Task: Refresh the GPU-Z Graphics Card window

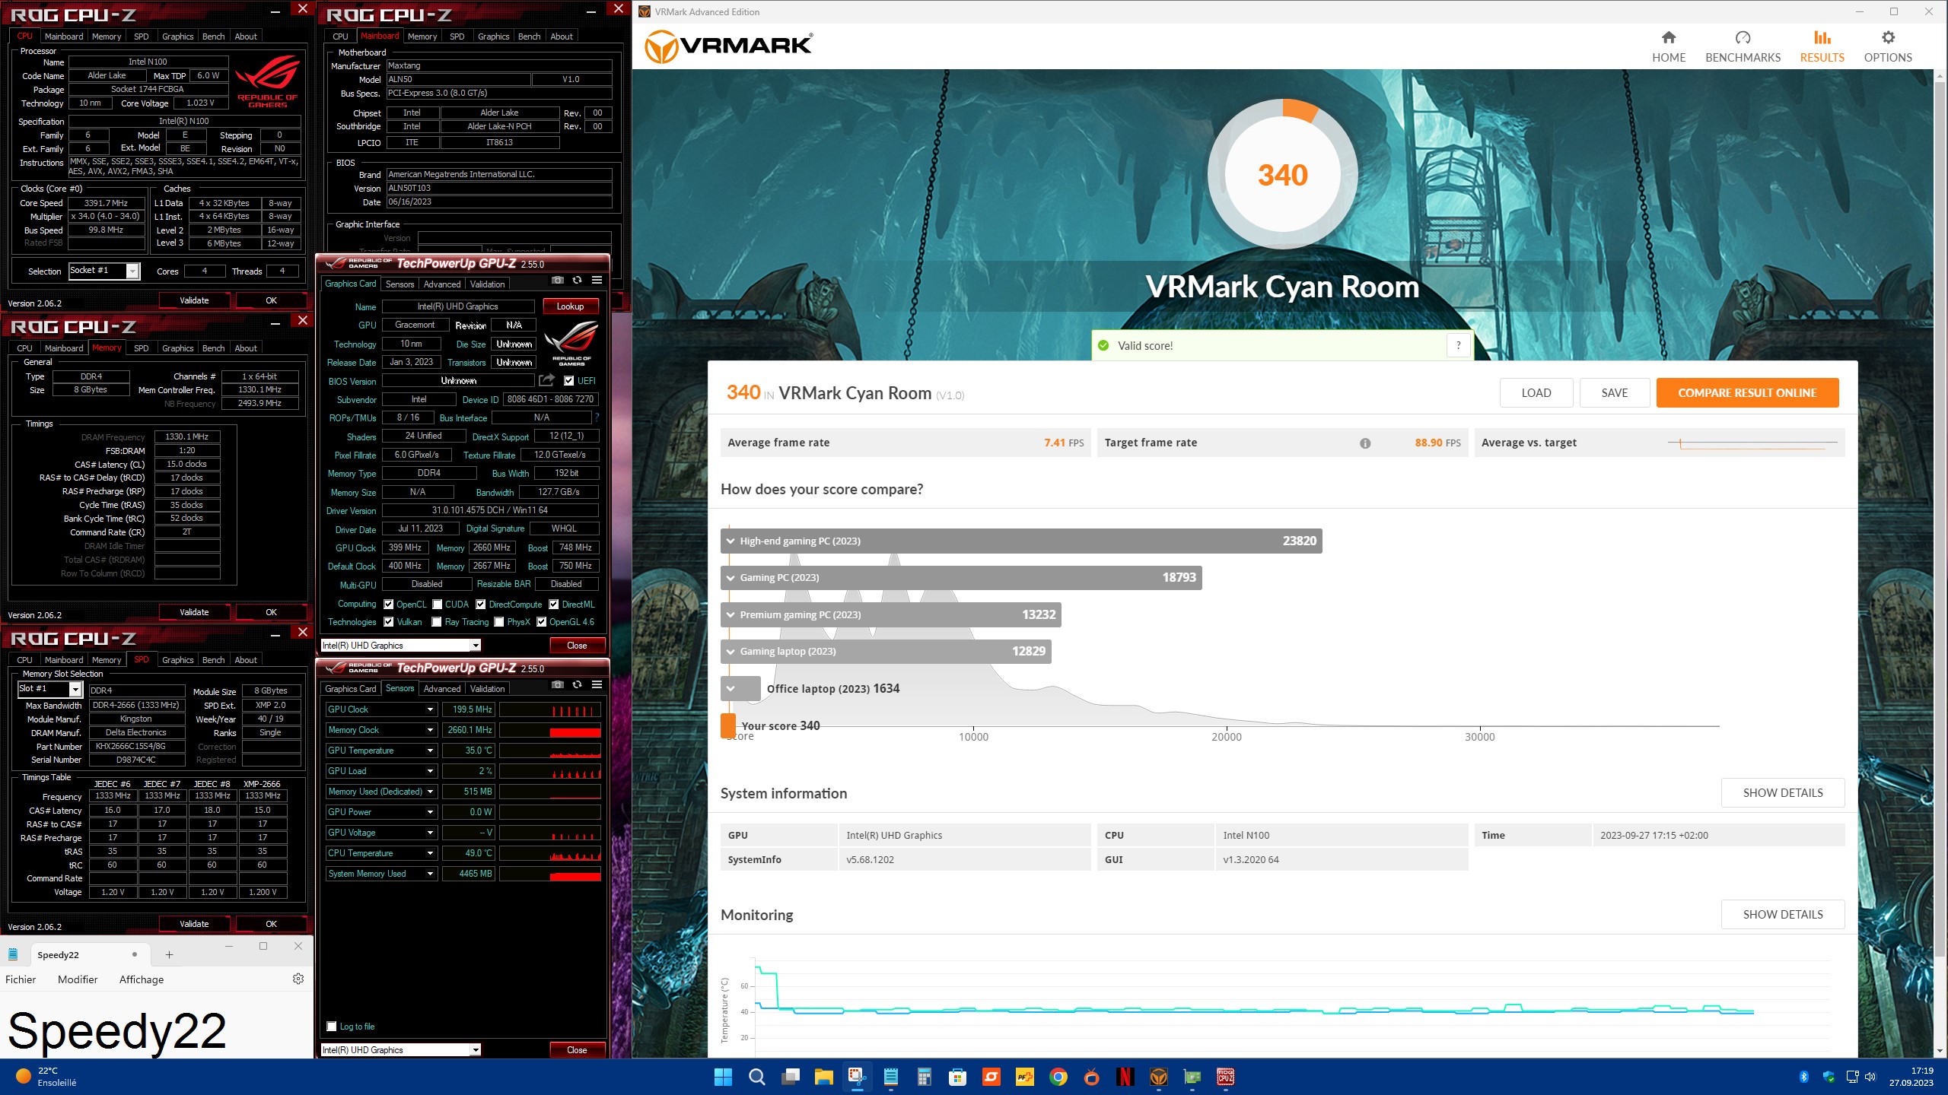Action: point(578,281)
